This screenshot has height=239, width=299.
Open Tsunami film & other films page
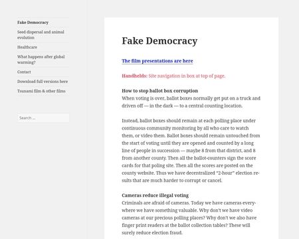pyautogui.click(x=41, y=91)
